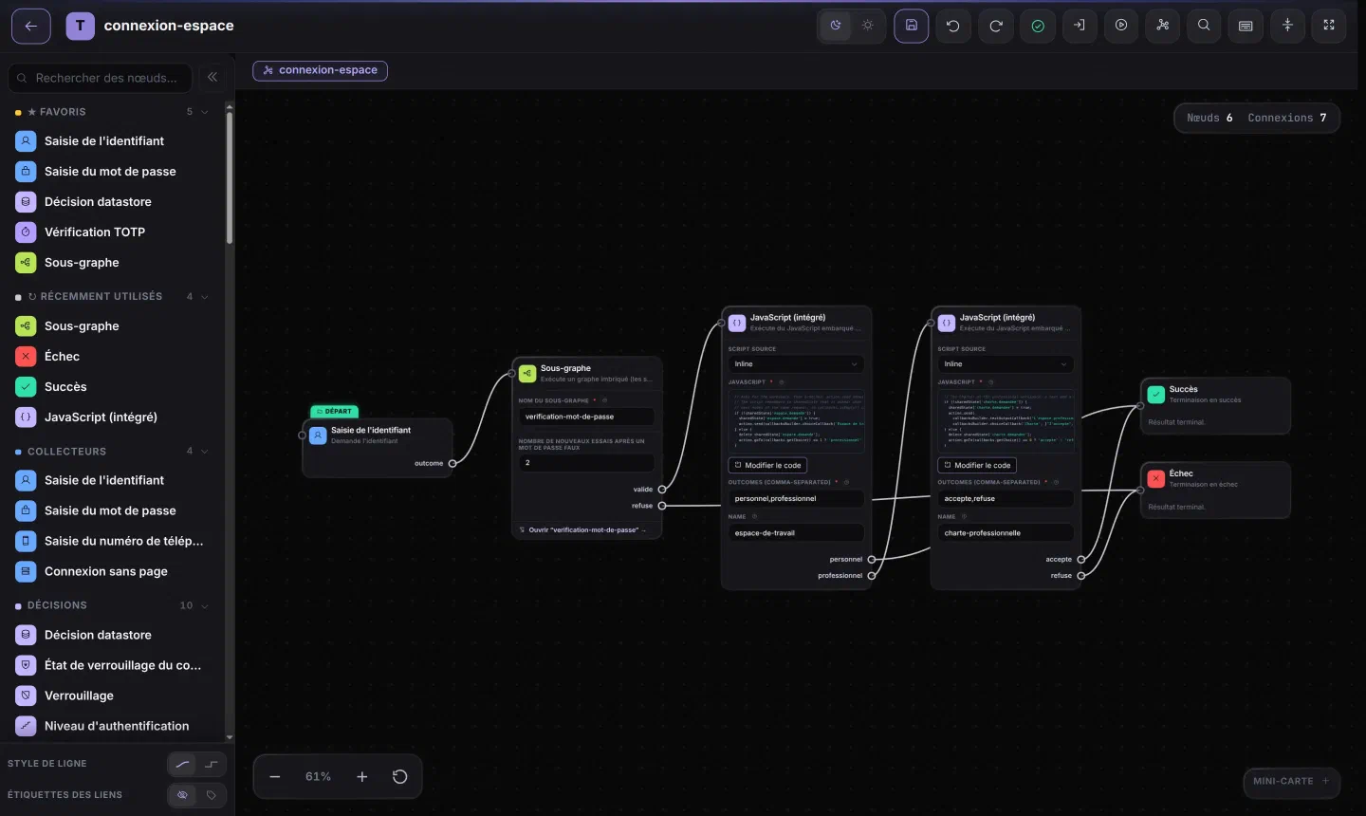Screen dimensions: 1366x816
Task: Select Connexion sans page collector
Action: click(x=112, y=571)
